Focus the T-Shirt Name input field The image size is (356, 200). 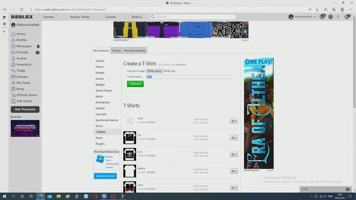click(189, 77)
